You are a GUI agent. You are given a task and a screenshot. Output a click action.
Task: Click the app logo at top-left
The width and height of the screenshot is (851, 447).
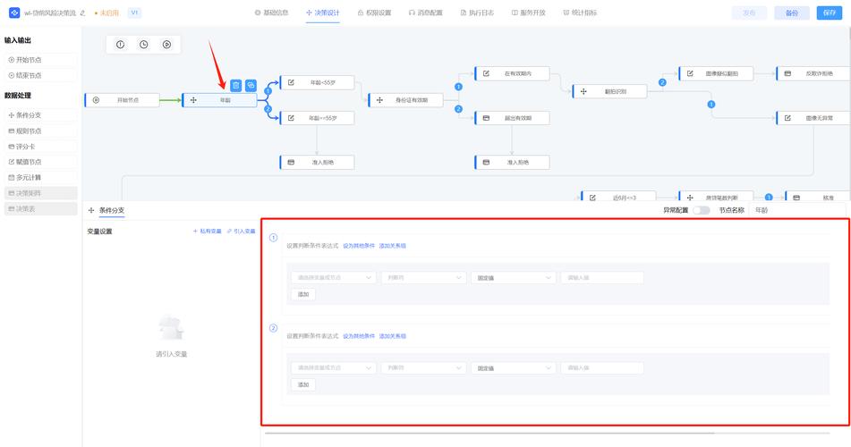(14, 13)
